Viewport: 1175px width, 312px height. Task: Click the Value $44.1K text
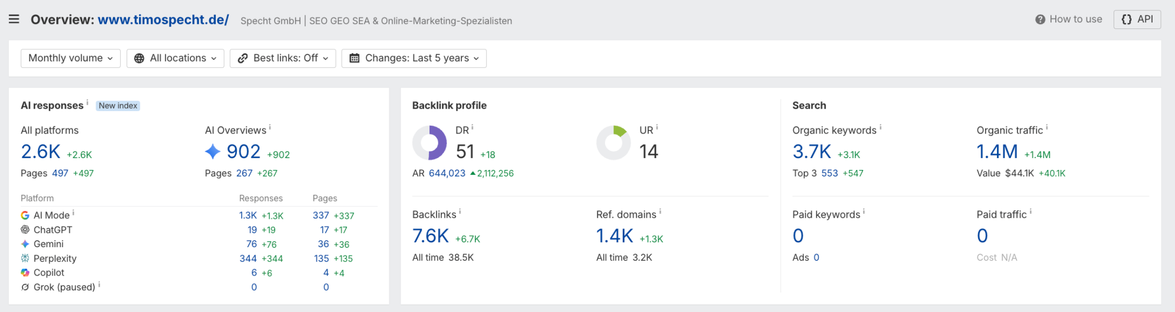tap(1005, 173)
